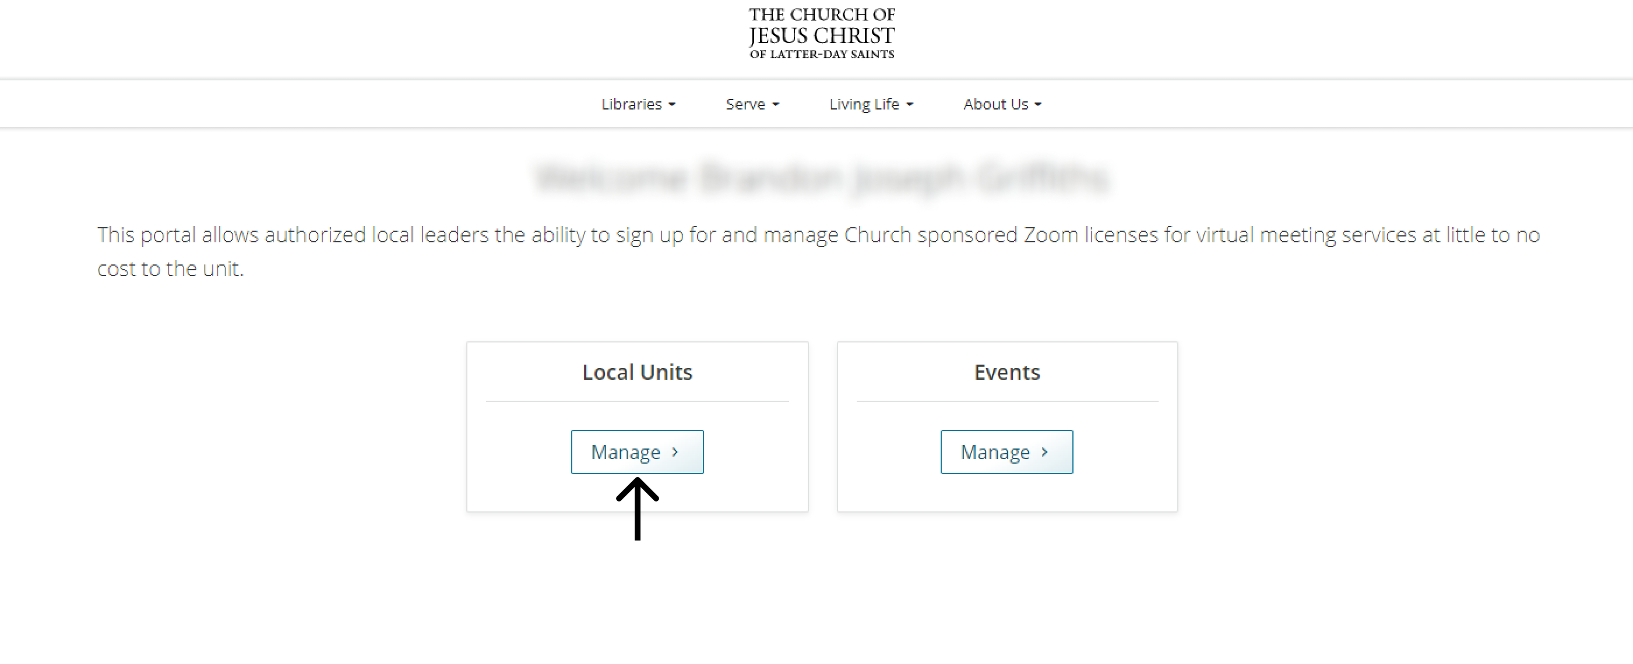Screen dimensions: 1633x664
Task: Click the Local Units card heading
Action: pos(637,372)
